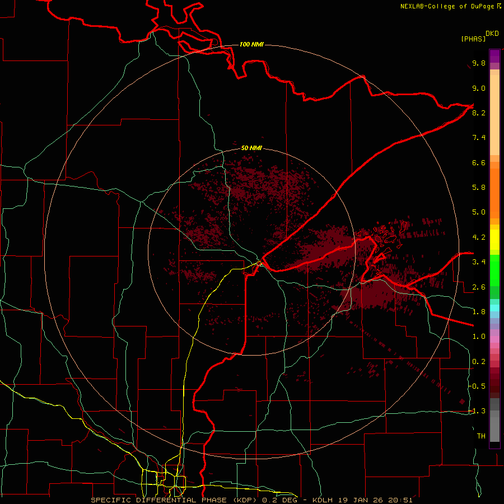This screenshot has height=504, width=504.
Task: Click the DKD unit label above the color bar
Action: click(492, 34)
